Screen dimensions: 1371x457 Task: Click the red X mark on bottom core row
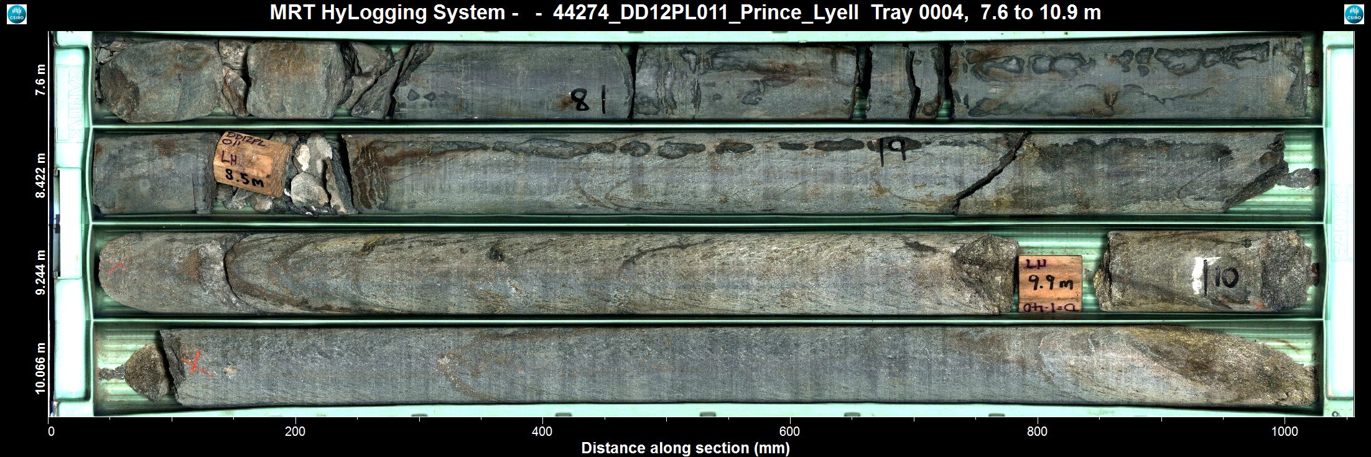196,363
